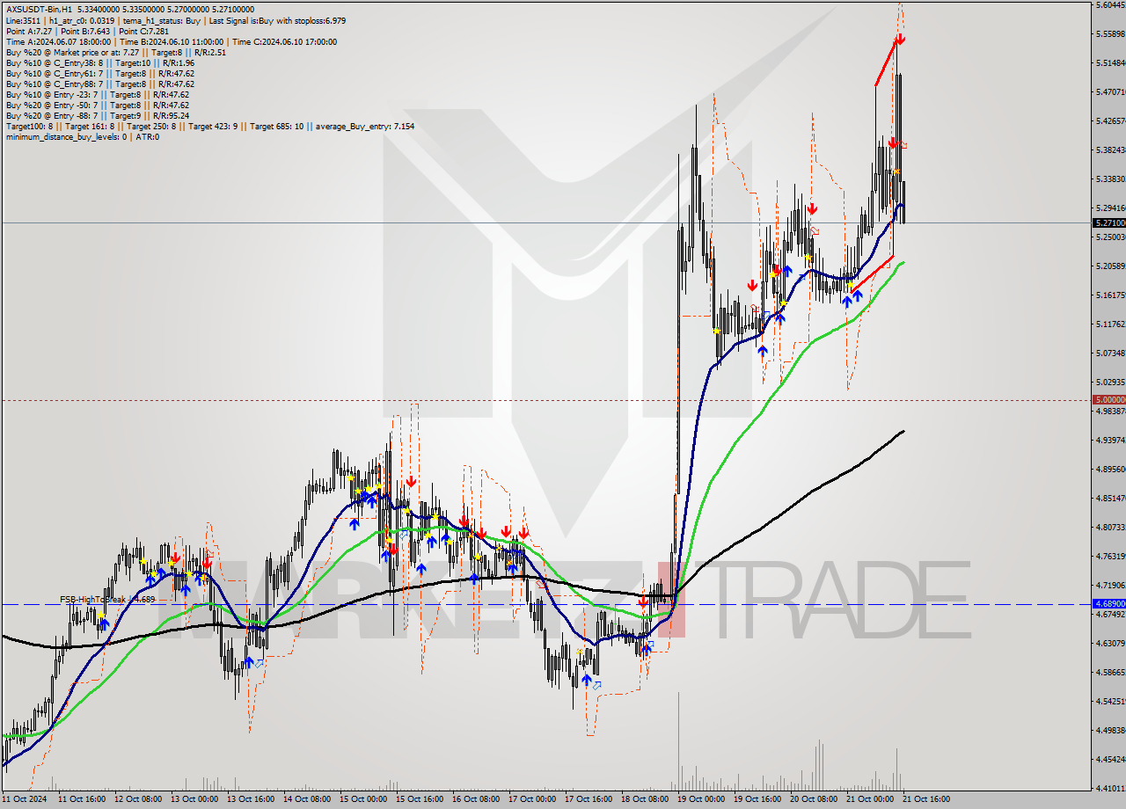
Task: Click the 5.38243 price axis label
Action: click(x=1109, y=149)
